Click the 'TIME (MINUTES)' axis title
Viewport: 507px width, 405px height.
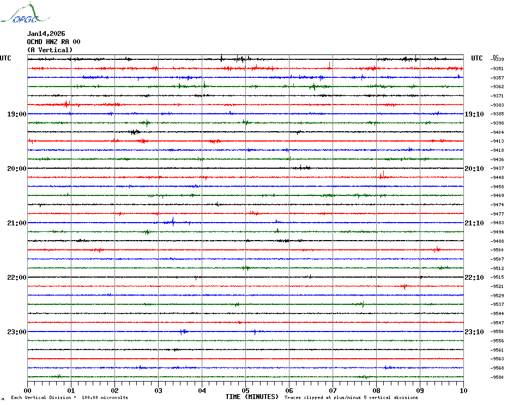[252, 397]
